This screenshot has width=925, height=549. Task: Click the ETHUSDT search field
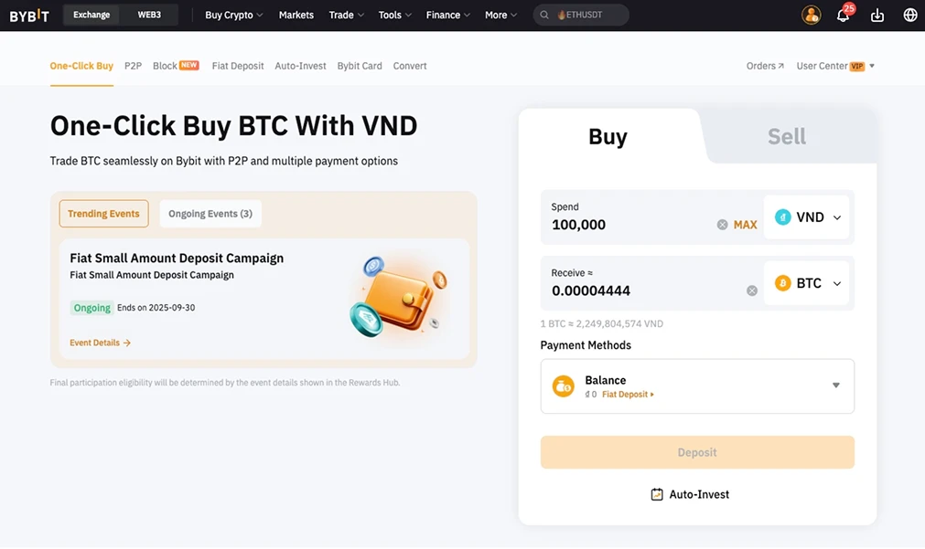[581, 15]
